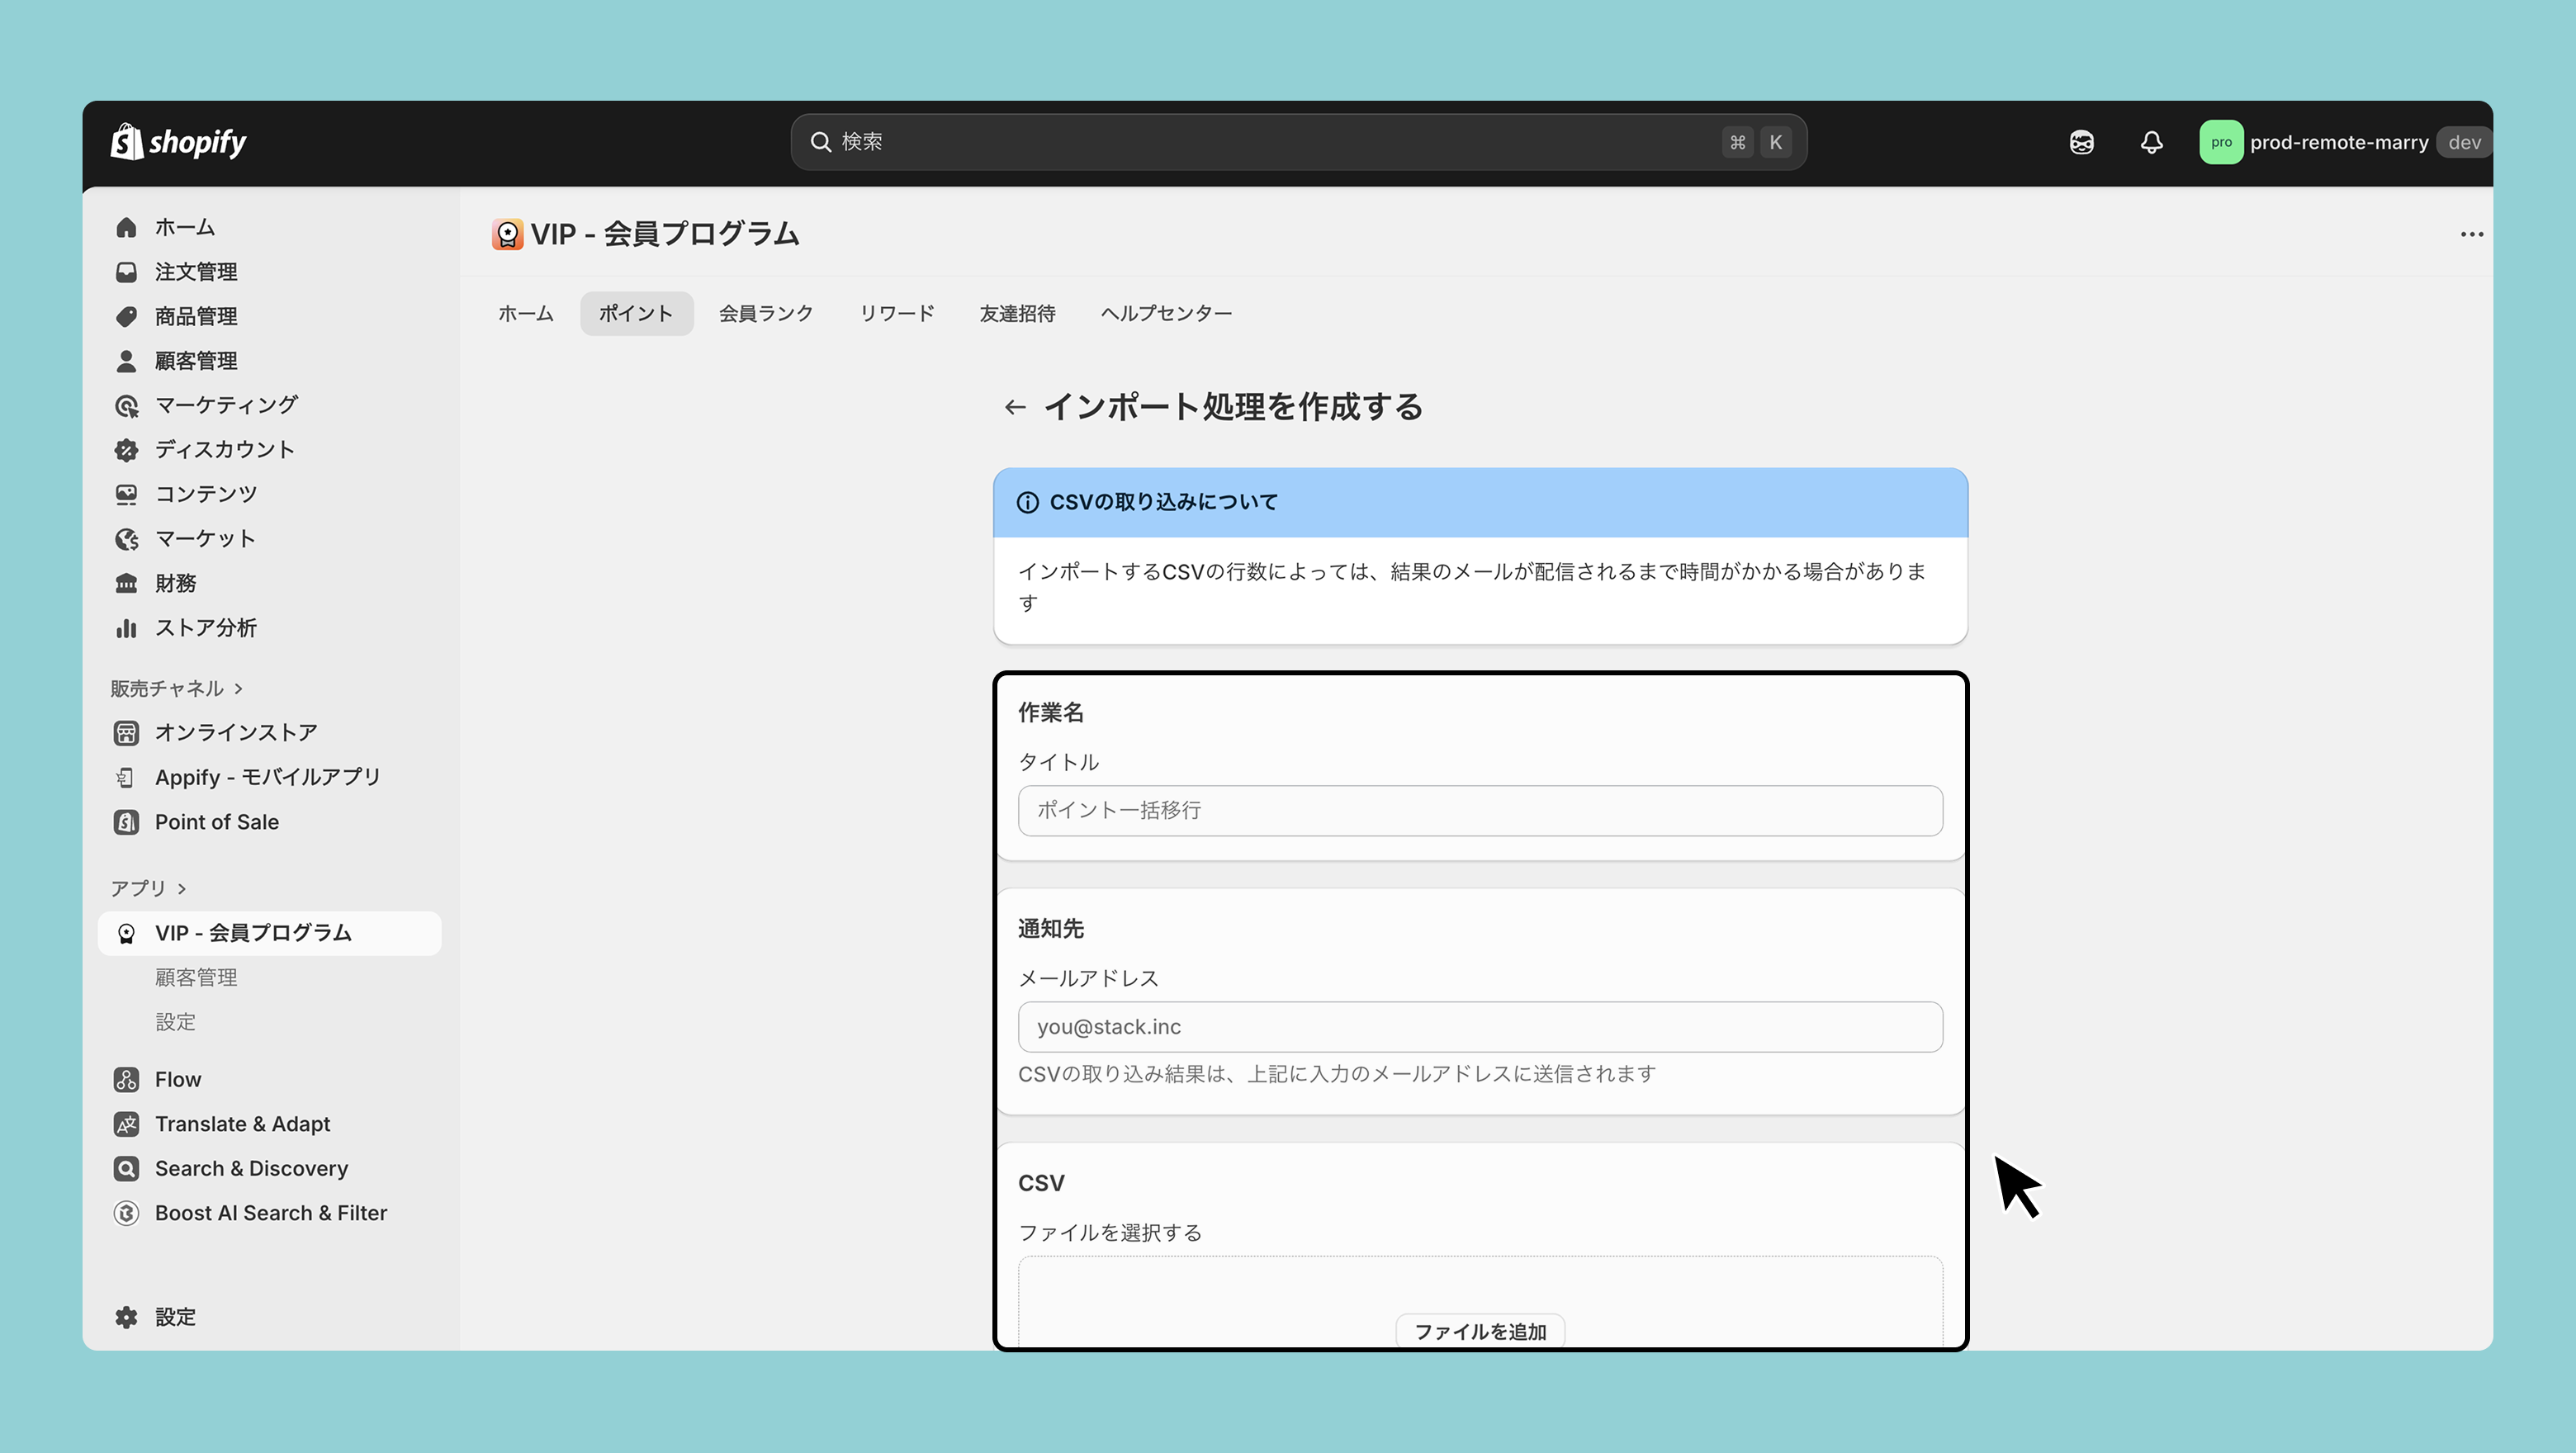Click the Translate & Adapt app icon

click(126, 1124)
